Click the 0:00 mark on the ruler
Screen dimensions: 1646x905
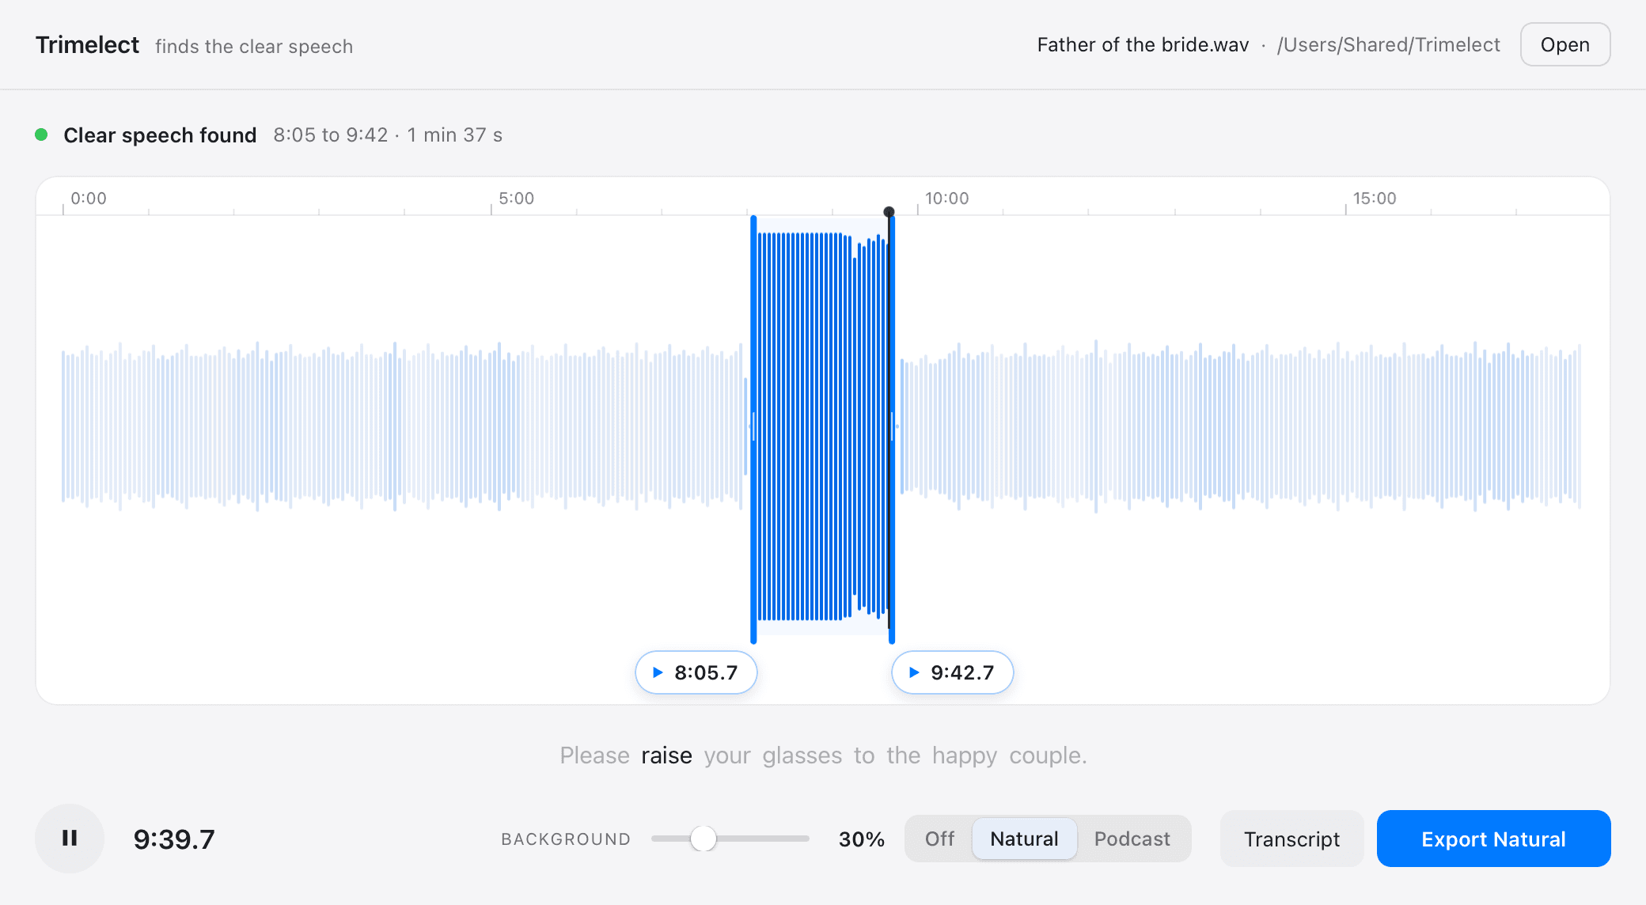88,199
